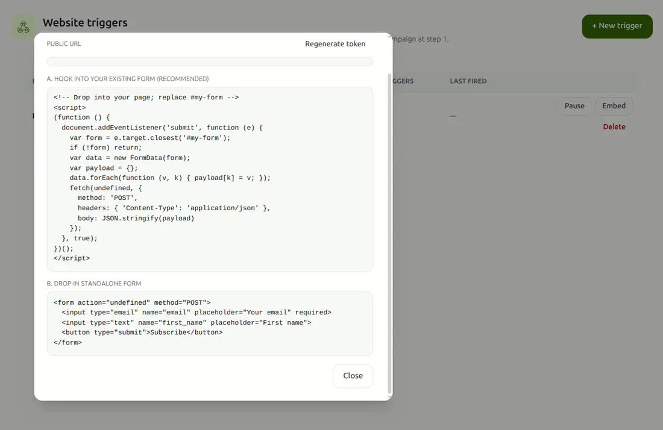Close the embed dialog with Close button

[353, 376]
